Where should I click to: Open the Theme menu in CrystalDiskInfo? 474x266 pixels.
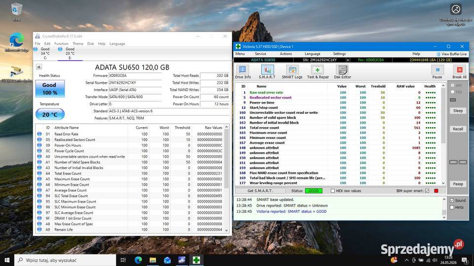(x=78, y=44)
